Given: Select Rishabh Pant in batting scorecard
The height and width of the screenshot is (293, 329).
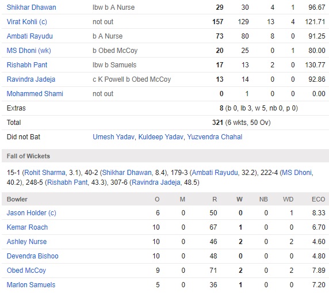Looking at the screenshot, I should pyautogui.click(x=27, y=65).
